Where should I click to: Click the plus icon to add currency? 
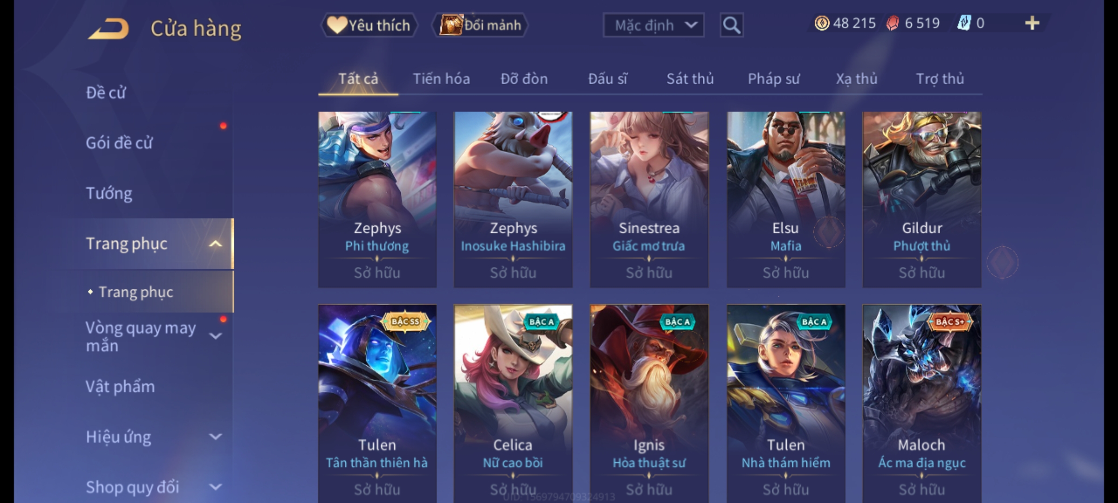tap(1032, 23)
